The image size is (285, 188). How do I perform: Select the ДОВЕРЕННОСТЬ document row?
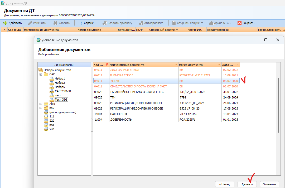(x=166, y=120)
